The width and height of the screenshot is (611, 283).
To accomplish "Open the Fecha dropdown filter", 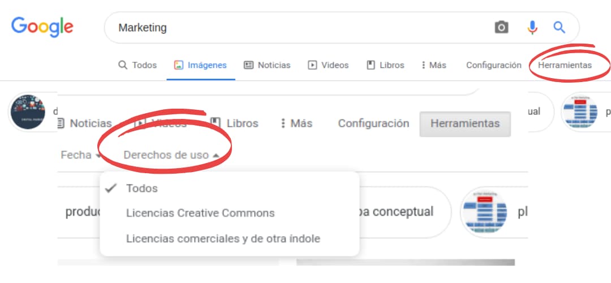I will [x=81, y=155].
